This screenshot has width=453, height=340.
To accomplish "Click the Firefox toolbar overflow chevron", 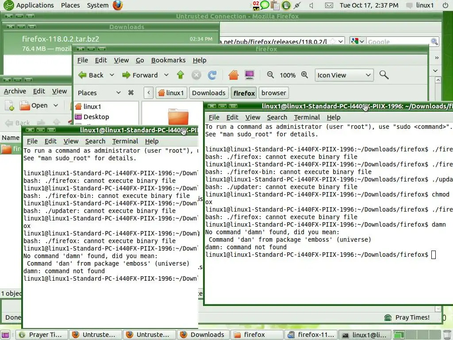I will [437, 58].
